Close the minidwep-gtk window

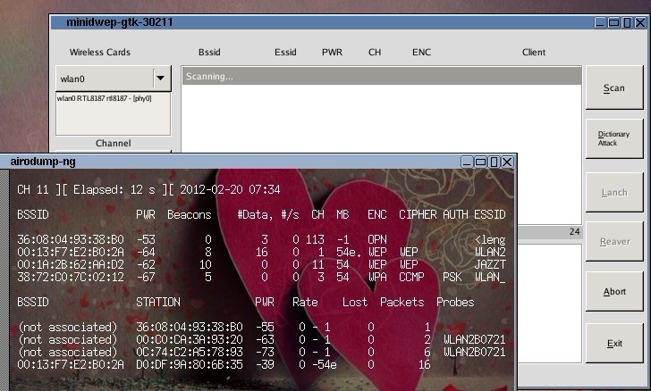pyautogui.click(x=643, y=22)
